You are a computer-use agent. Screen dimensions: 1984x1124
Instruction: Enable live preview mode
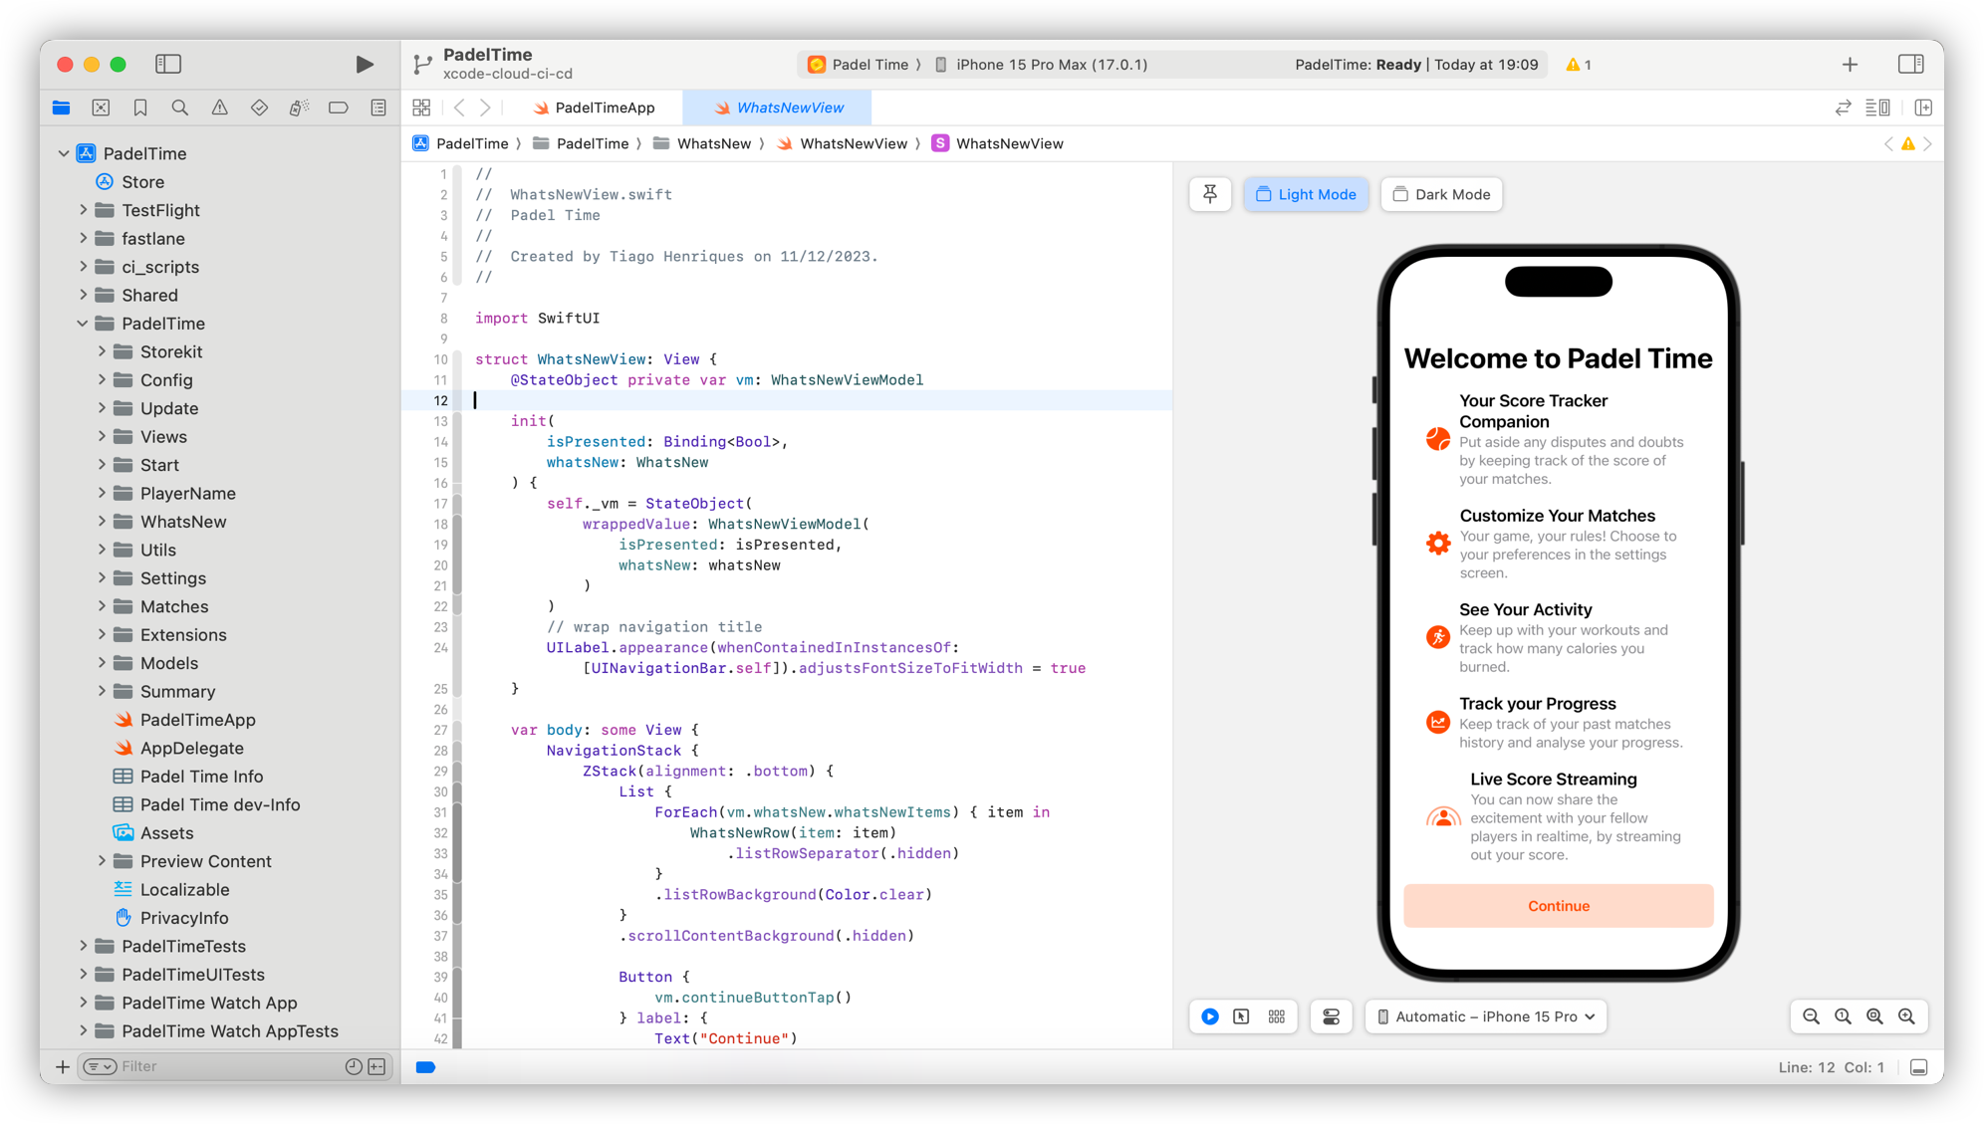(1210, 1016)
